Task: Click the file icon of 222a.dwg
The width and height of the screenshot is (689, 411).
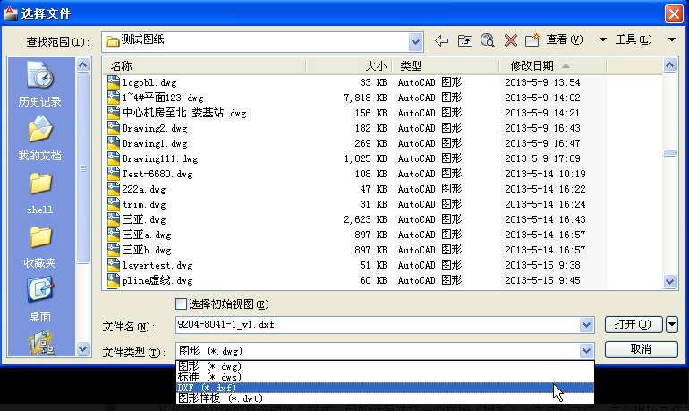Action: pyautogui.click(x=114, y=189)
